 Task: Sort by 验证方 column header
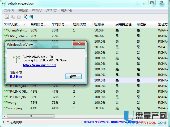162,24
